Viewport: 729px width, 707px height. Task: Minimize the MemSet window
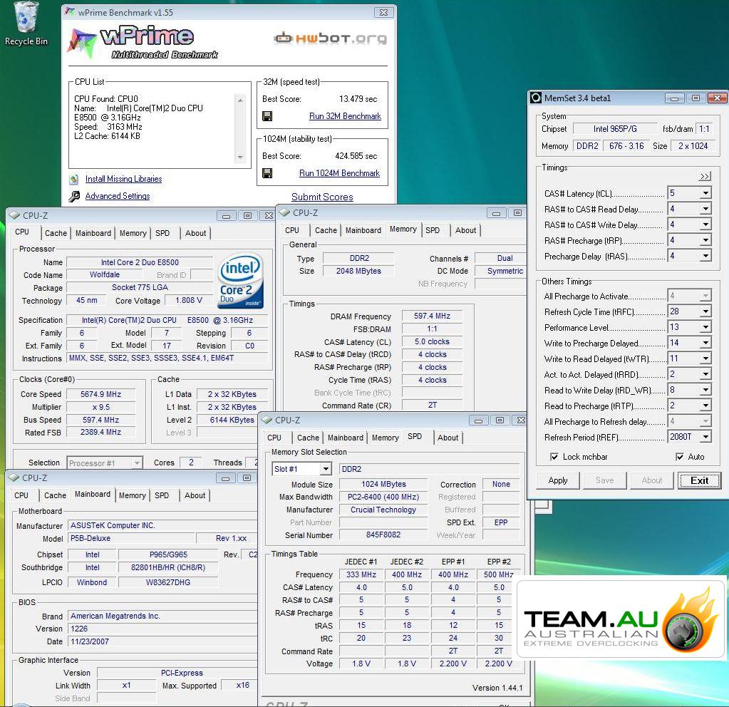[x=674, y=98]
